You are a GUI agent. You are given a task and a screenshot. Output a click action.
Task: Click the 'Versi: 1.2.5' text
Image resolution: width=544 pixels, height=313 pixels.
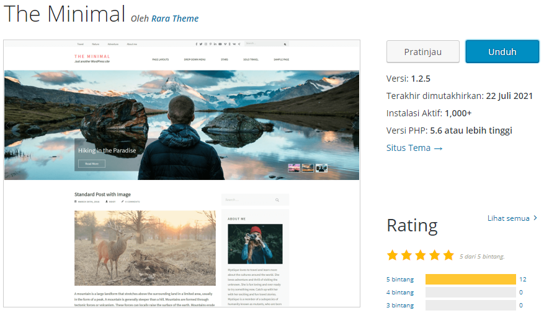pos(408,79)
